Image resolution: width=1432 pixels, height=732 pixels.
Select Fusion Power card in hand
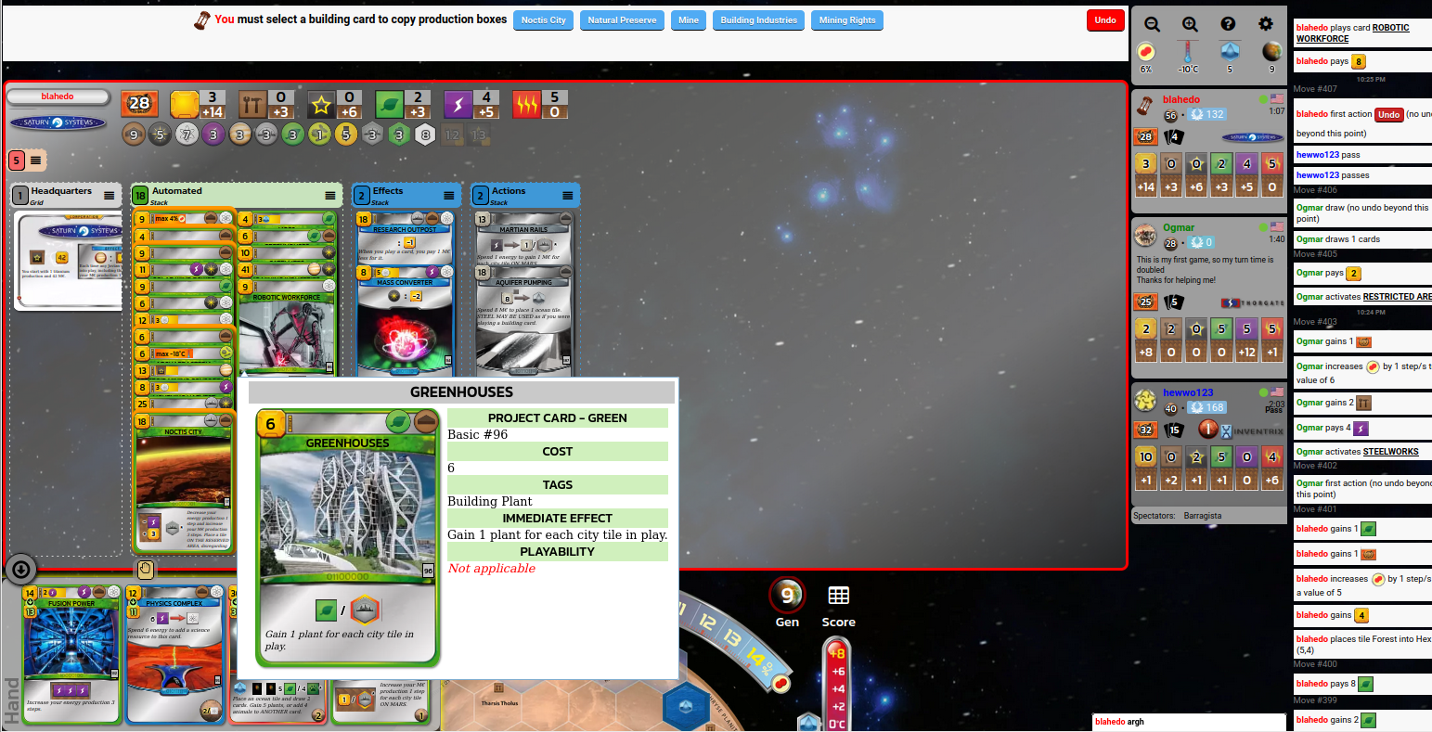pos(71,654)
